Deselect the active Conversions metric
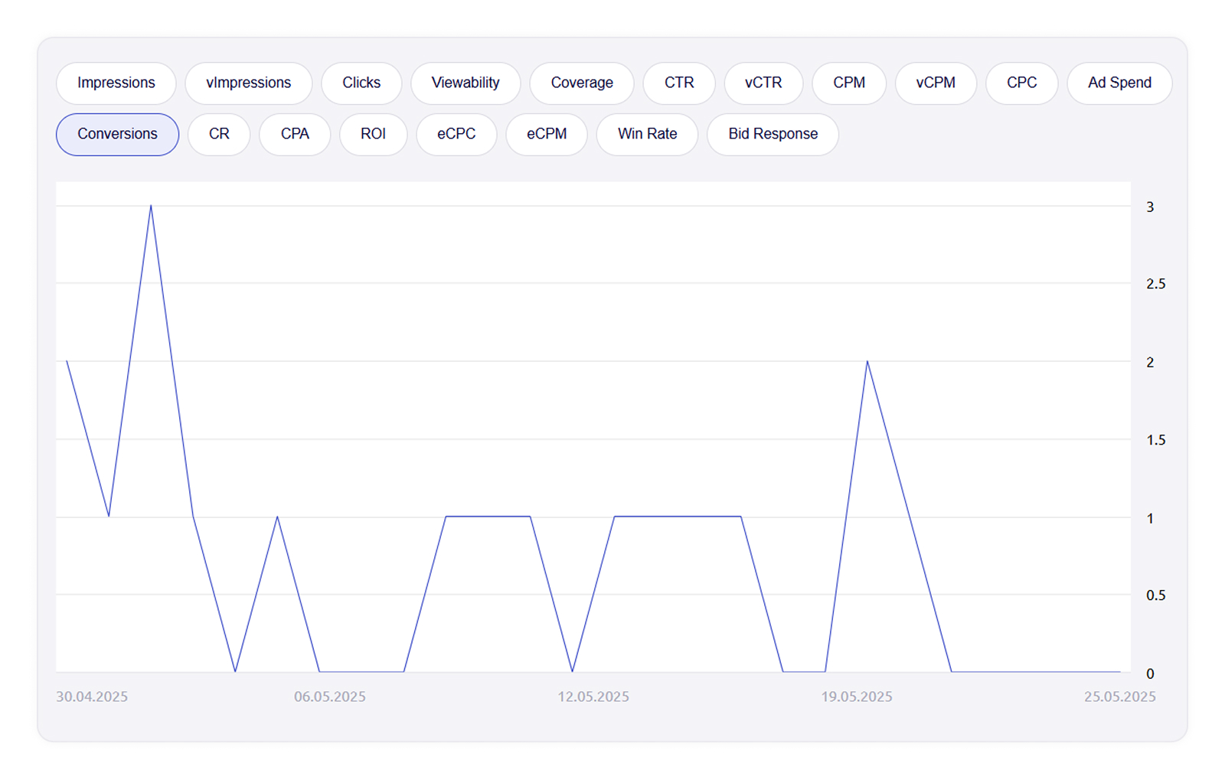 coord(116,134)
